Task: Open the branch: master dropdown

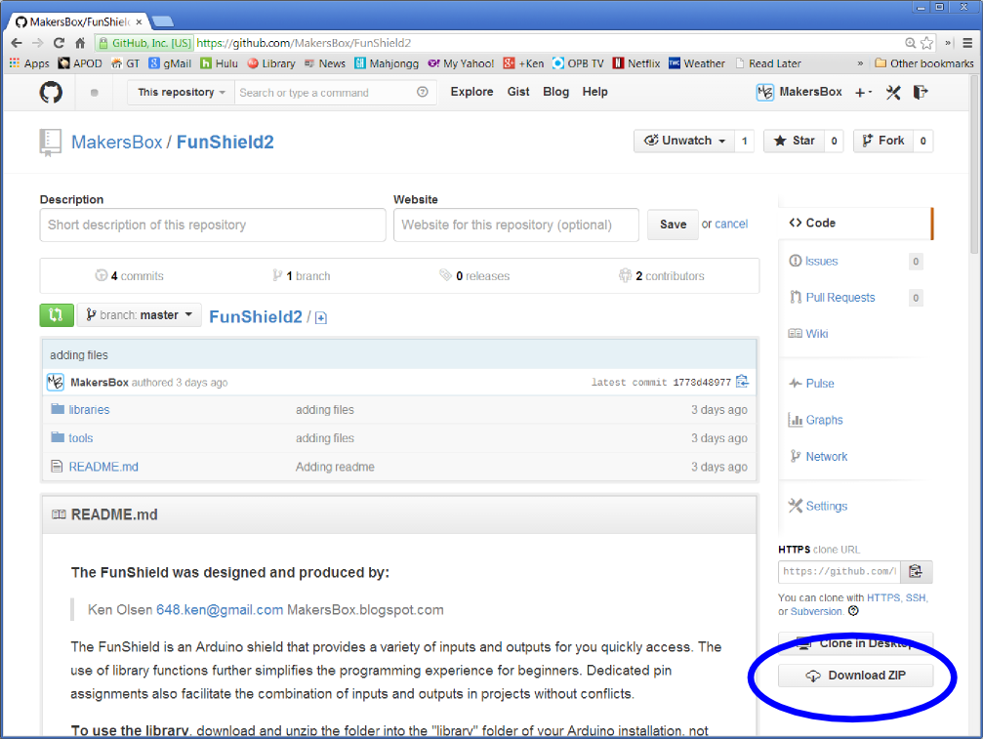Action: coord(140,314)
